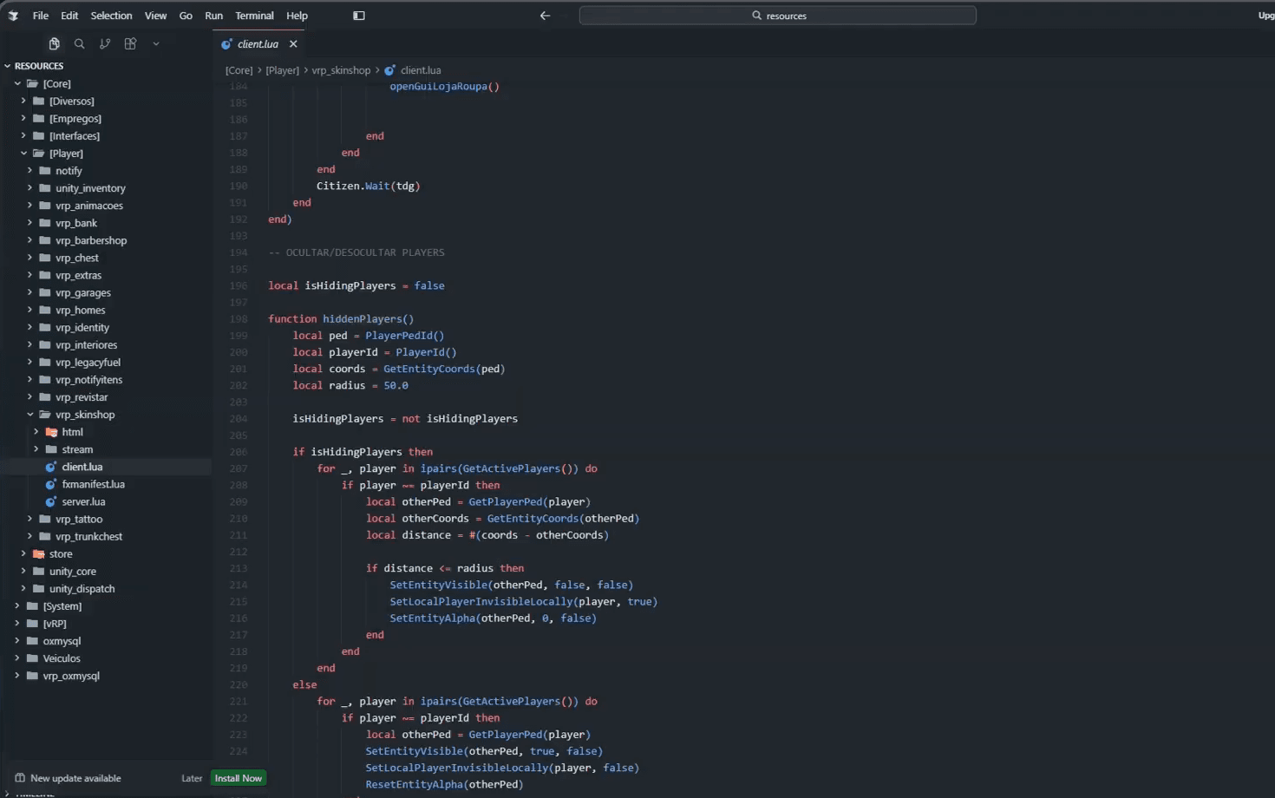Screen dimensions: 1275x798
Task: Expand the stream folder
Action: pyautogui.click(x=106, y=449)
